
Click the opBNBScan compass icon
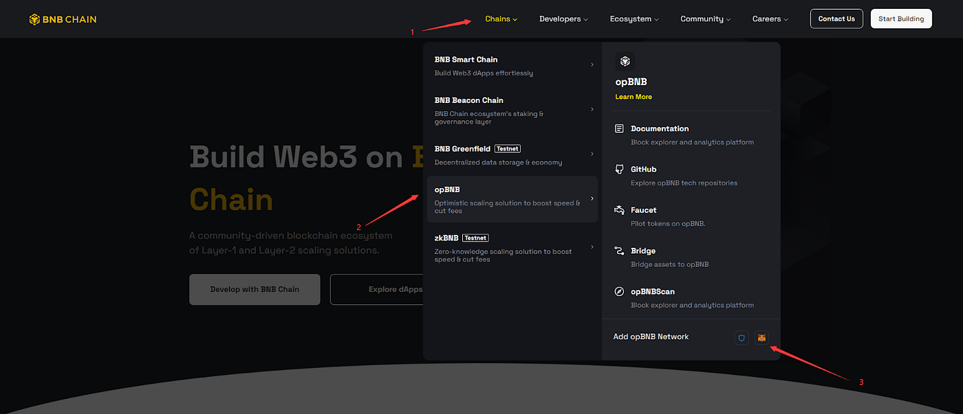(x=619, y=291)
